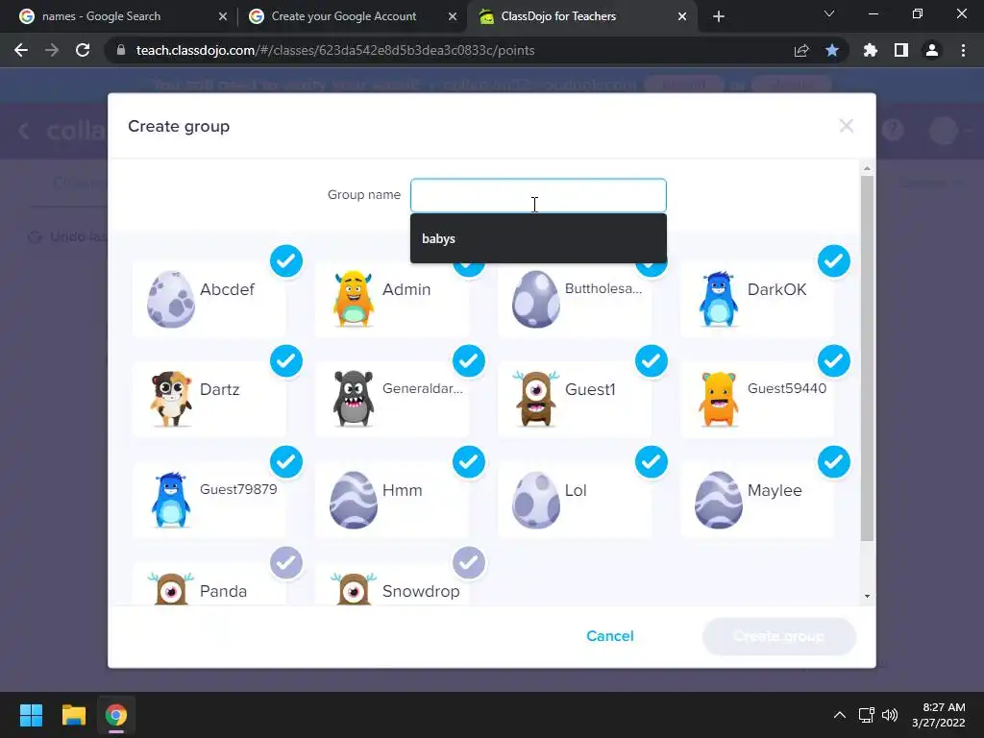Open the Extensions puzzle icon

click(x=870, y=50)
